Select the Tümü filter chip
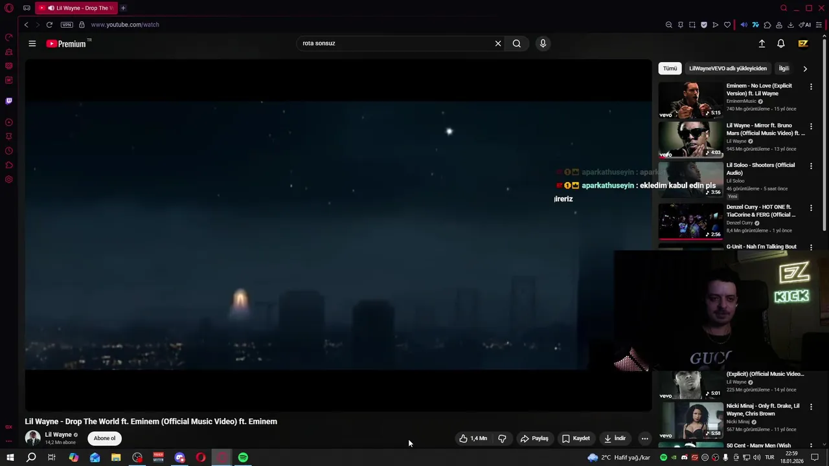The height and width of the screenshot is (466, 829). (x=670, y=68)
